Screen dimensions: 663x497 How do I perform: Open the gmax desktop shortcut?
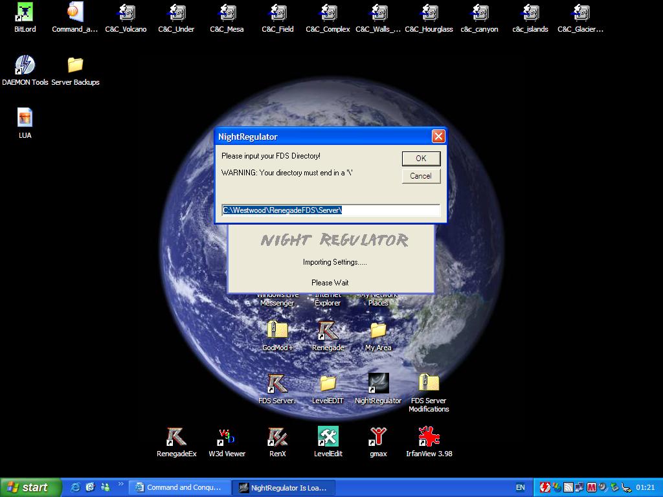point(378,437)
